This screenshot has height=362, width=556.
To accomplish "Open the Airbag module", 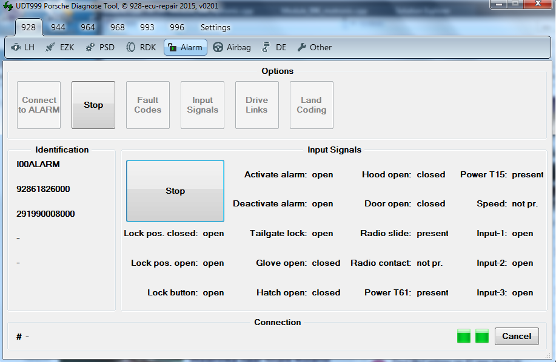I will [232, 47].
